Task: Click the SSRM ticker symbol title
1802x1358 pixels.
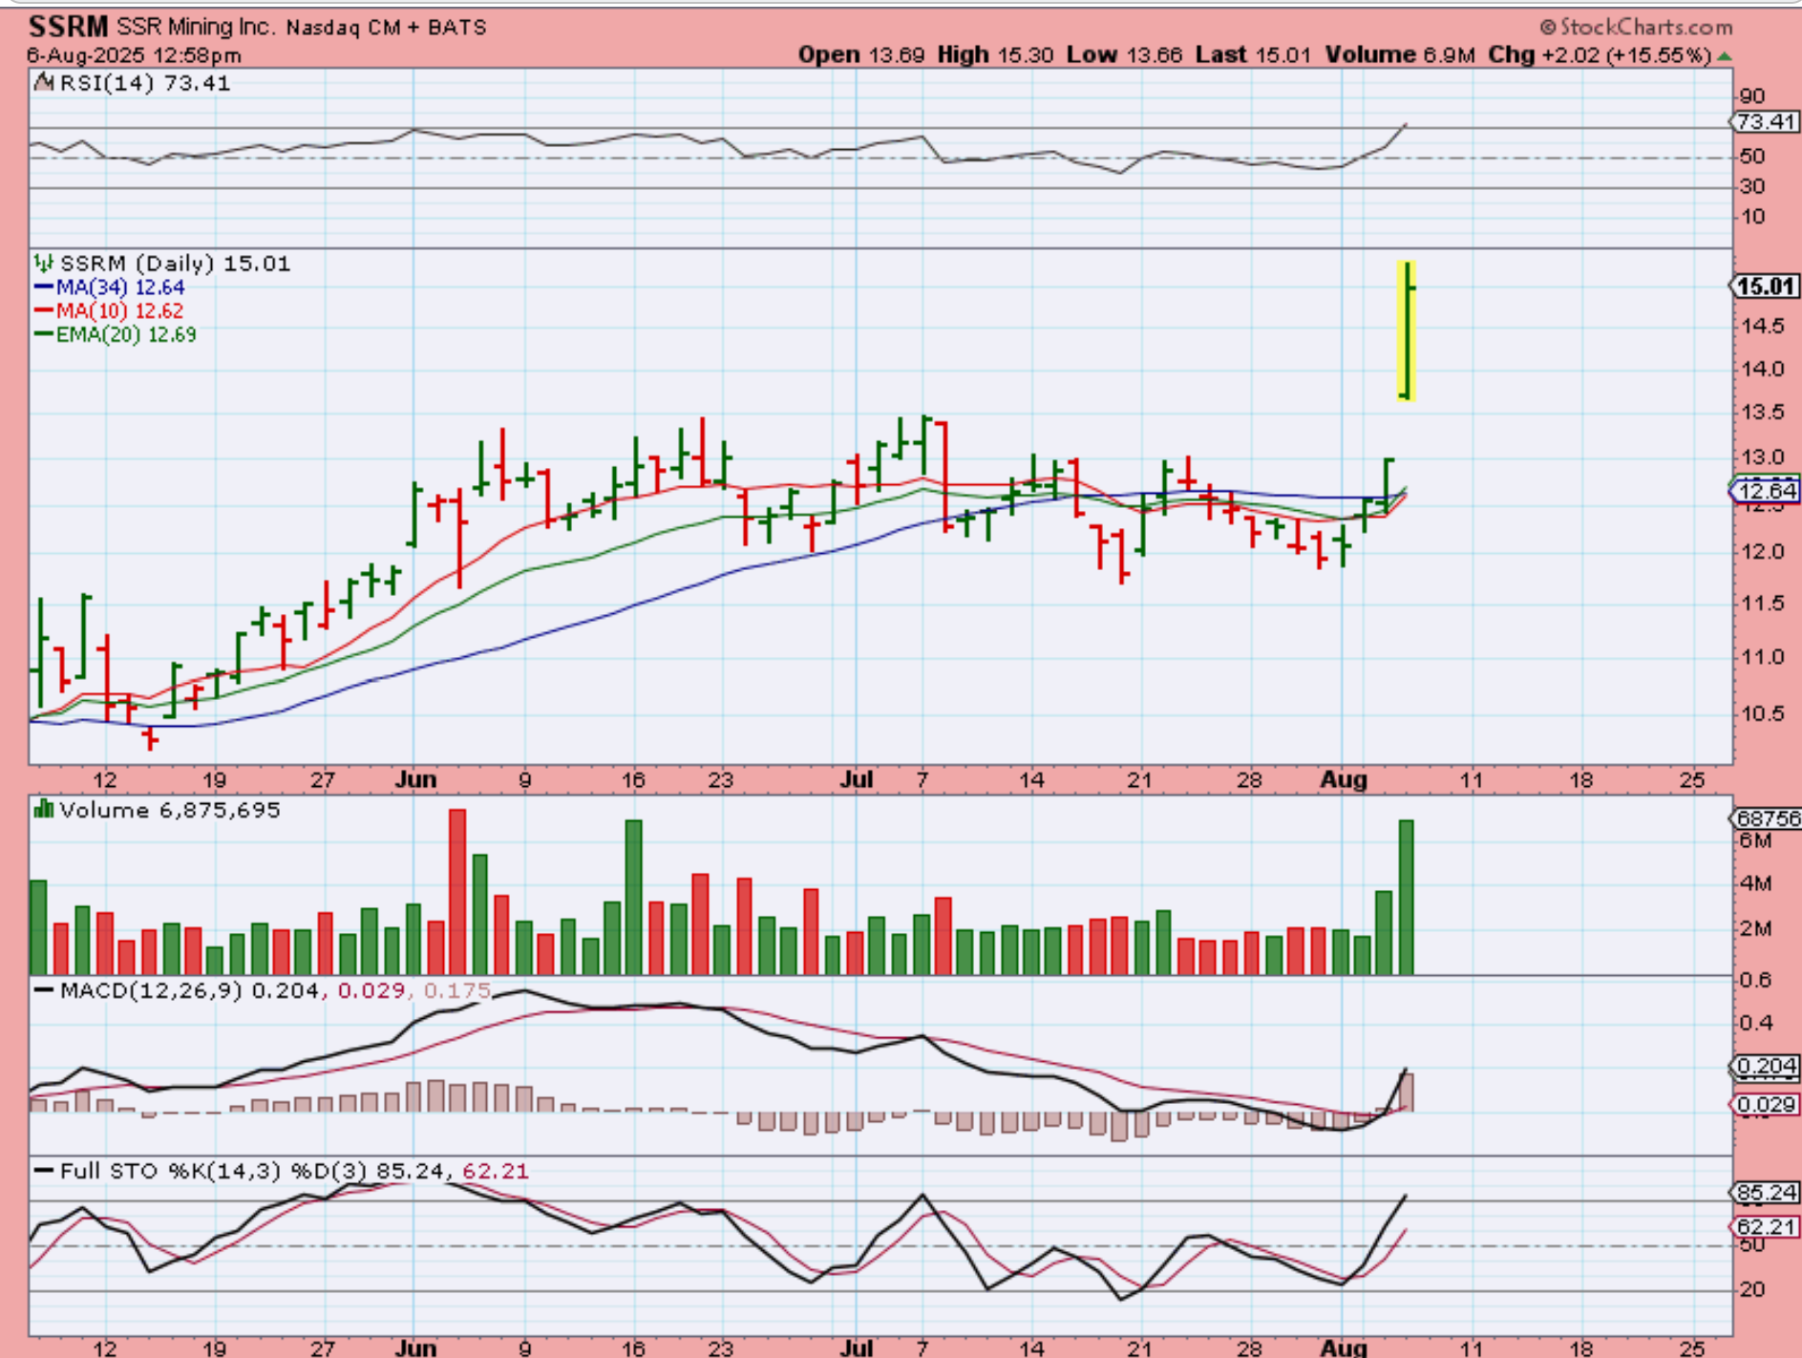Action: (x=68, y=26)
